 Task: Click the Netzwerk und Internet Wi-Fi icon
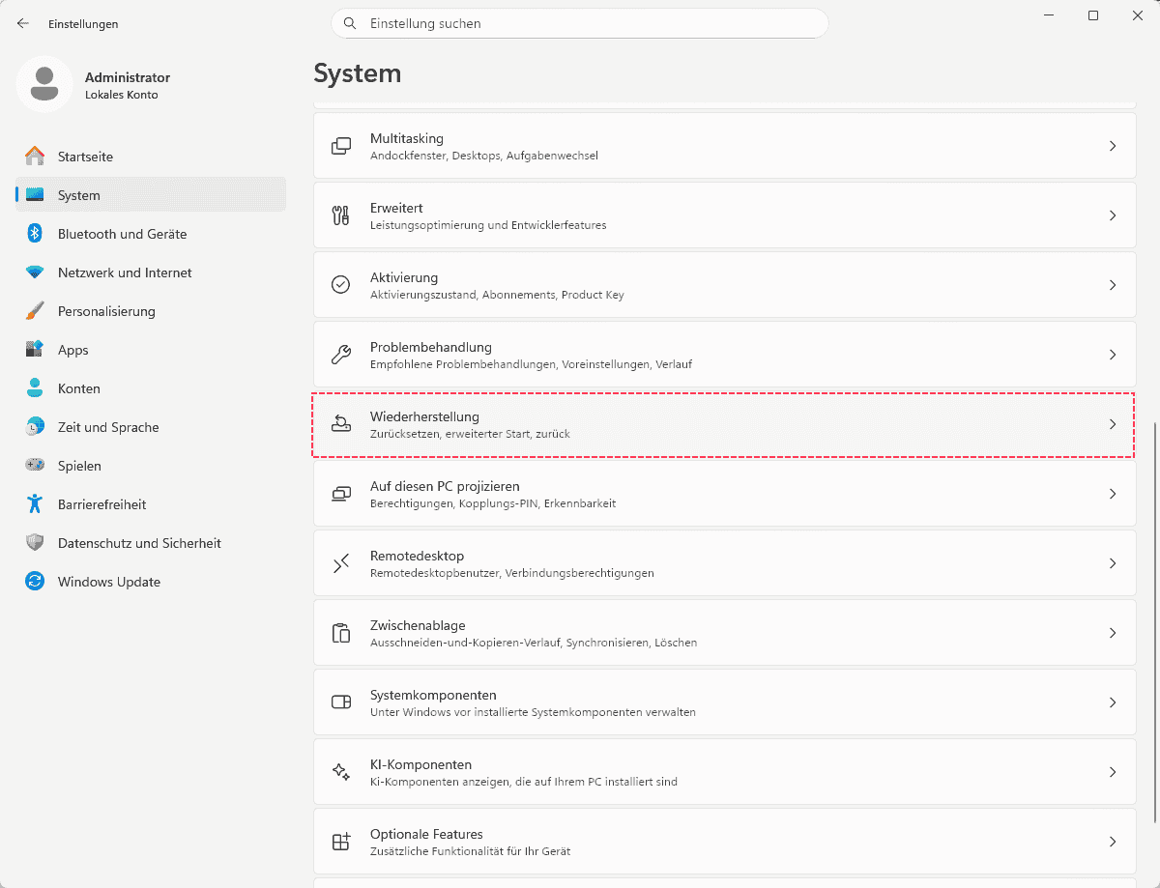[x=35, y=272]
